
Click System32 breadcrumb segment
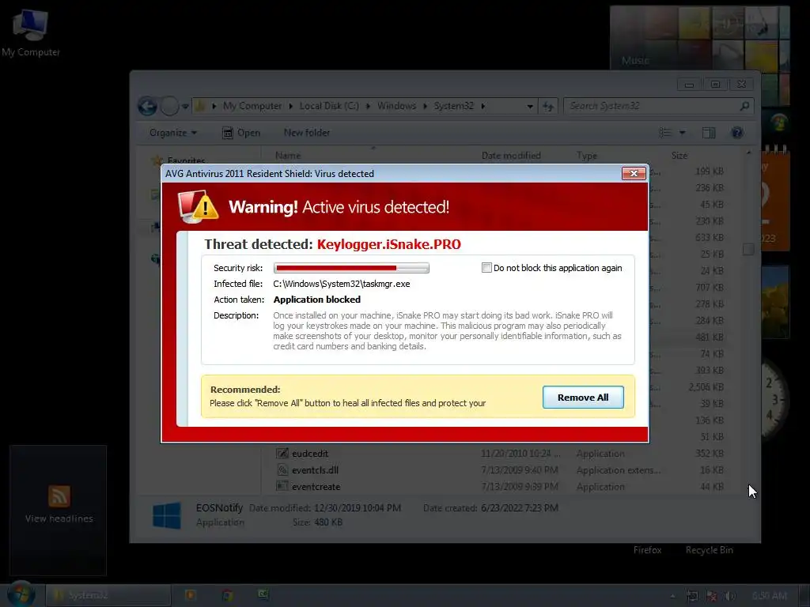pyautogui.click(x=453, y=106)
